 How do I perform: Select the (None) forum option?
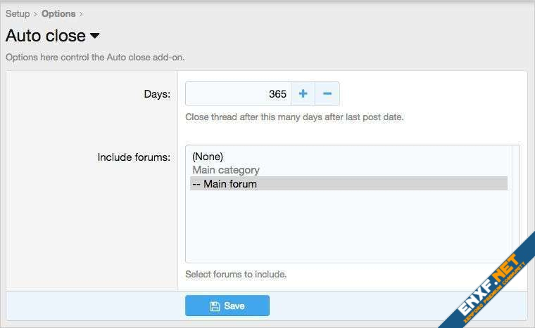(x=208, y=157)
